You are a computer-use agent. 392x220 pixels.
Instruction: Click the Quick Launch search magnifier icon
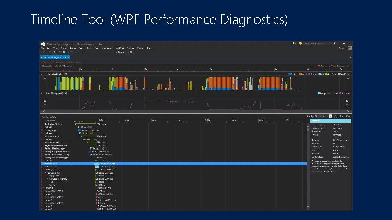[334, 44]
